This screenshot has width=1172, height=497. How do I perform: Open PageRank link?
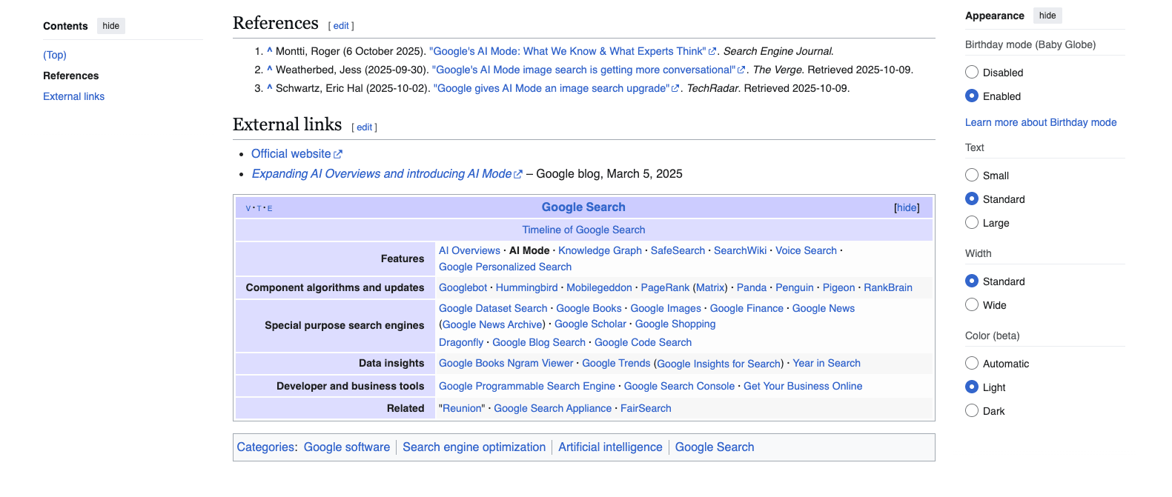[x=665, y=287]
